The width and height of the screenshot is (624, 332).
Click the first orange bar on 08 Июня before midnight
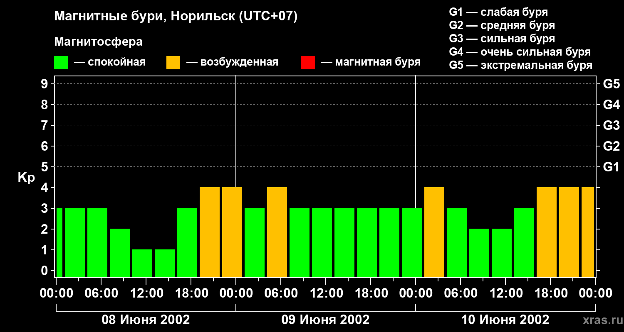(x=210, y=232)
